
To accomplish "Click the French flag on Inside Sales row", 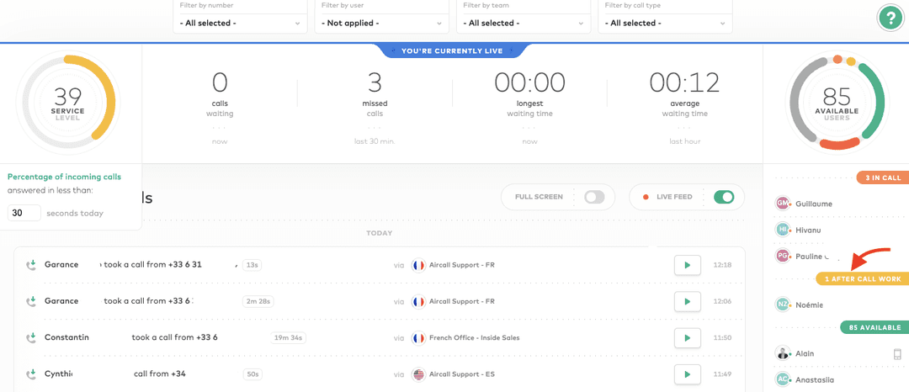I will (x=418, y=338).
